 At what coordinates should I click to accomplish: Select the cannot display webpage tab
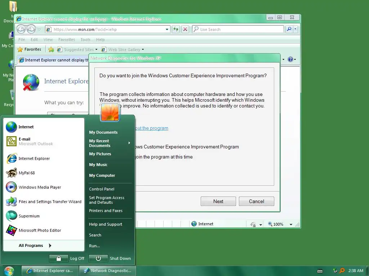53,60
